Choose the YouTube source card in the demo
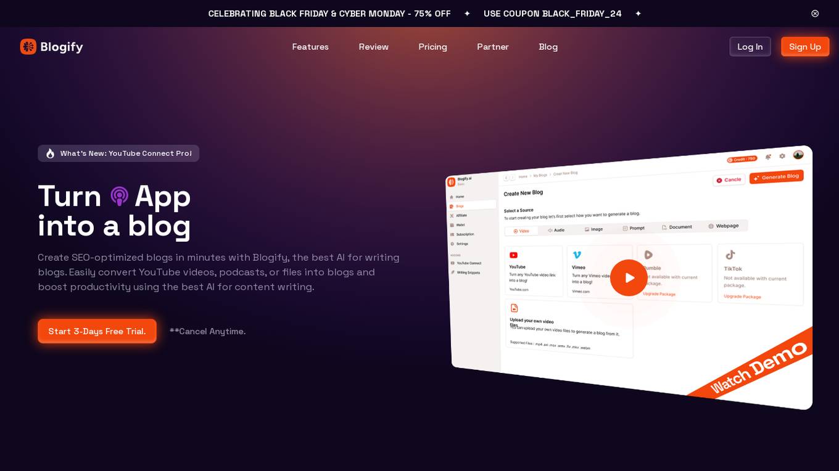This screenshot has width=839, height=471. point(534,271)
